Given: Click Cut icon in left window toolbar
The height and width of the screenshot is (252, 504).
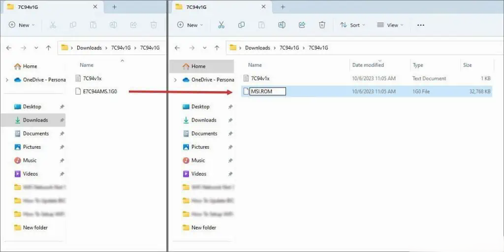Looking at the screenshot, I should 53,25.
